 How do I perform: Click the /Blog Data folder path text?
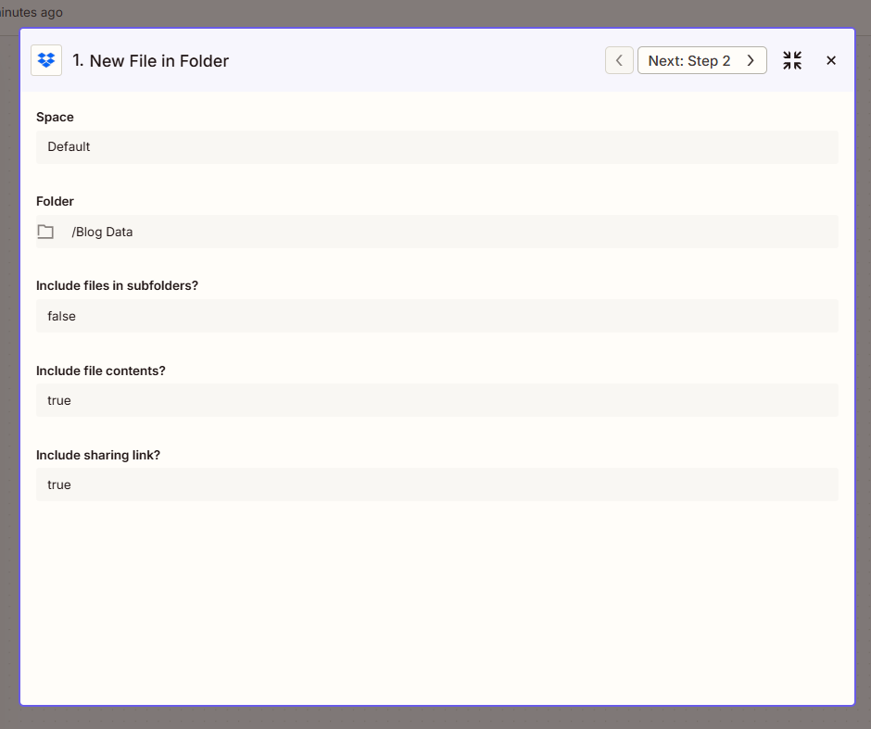point(102,232)
